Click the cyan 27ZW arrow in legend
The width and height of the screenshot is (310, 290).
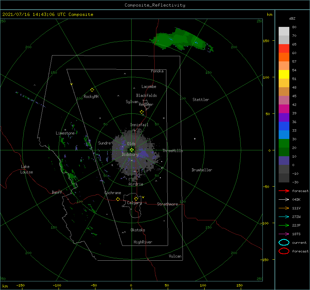284,217
